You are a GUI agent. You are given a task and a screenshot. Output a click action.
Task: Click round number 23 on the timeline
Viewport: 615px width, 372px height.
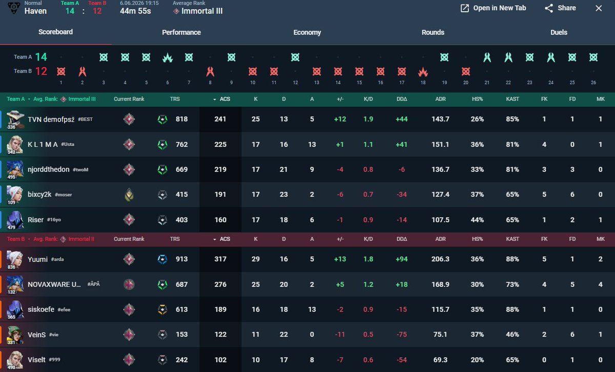tap(529, 82)
